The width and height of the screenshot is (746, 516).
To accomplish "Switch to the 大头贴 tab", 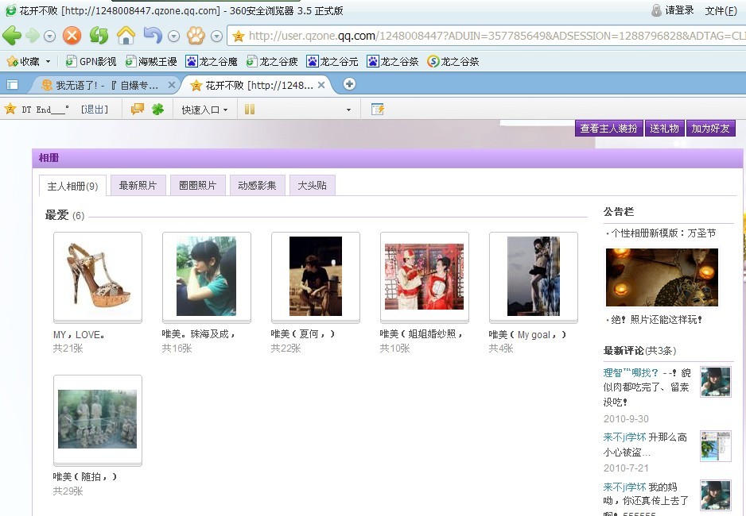I will (x=312, y=185).
